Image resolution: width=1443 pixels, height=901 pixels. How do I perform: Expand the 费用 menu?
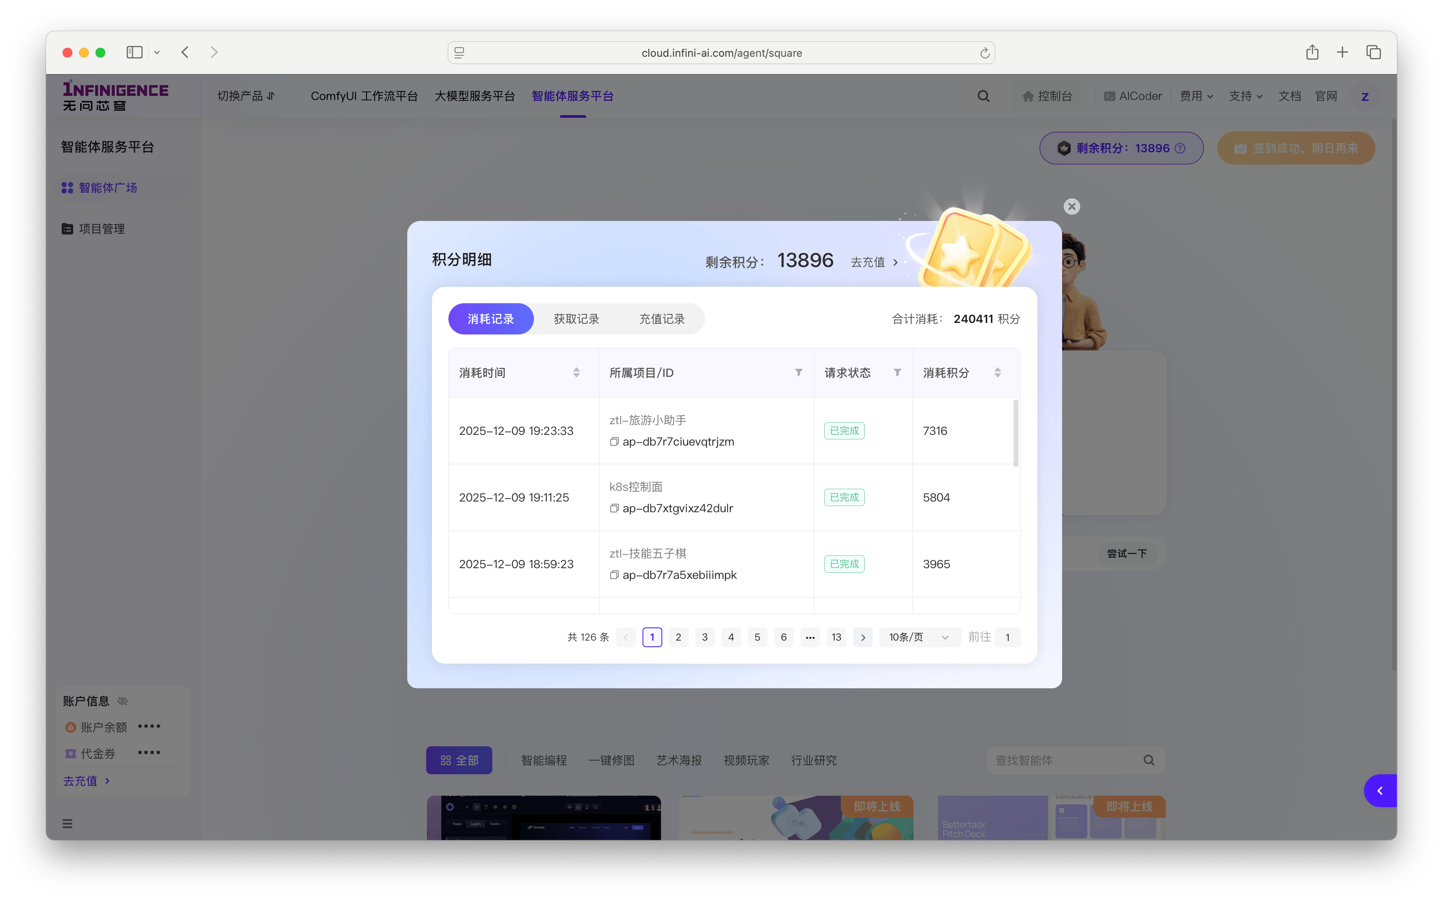coord(1196,96)
